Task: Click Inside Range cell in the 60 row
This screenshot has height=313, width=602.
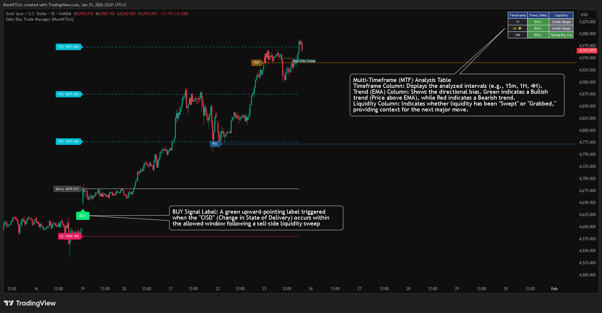Action: pyautogui.click(x=561, y=29)
